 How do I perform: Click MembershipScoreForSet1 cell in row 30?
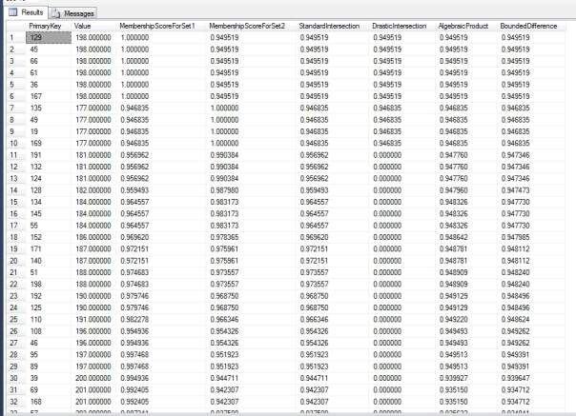[x=161, y=378]
